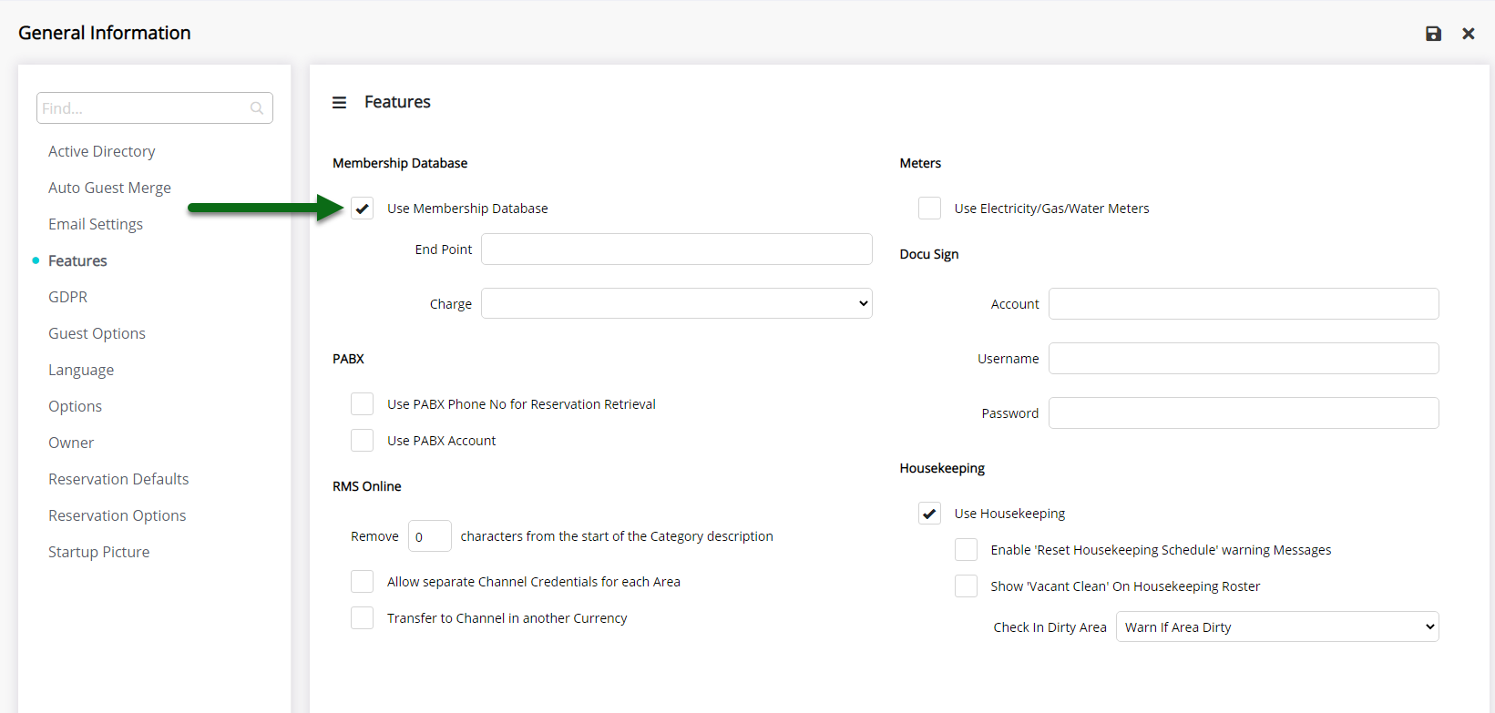Check Allow separate Channel Credentials for each Area
Screen dimensions: 1495x713
click(x=363, y=582)
